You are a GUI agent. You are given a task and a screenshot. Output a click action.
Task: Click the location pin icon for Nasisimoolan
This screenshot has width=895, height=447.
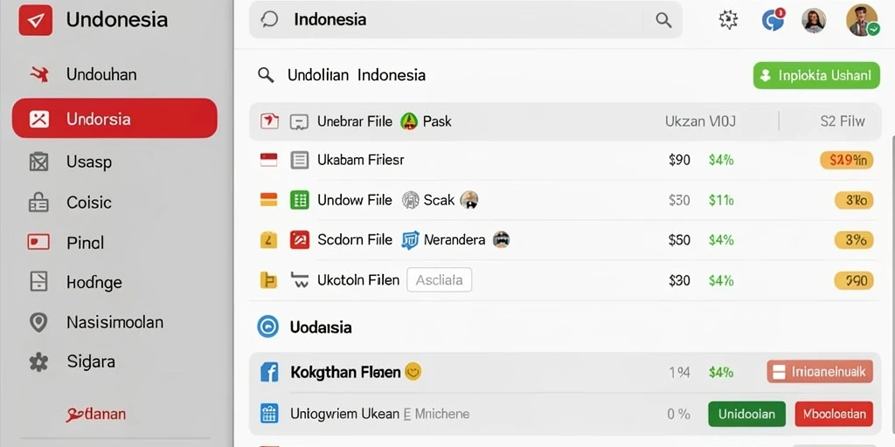click(x=38, y=323)
